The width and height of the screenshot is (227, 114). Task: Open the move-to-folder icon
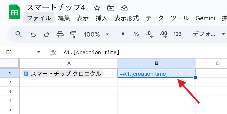click(111, 8)
